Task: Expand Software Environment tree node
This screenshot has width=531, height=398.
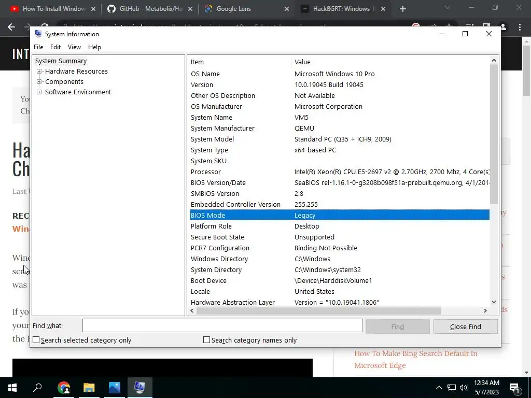Action: coord(39,92)
